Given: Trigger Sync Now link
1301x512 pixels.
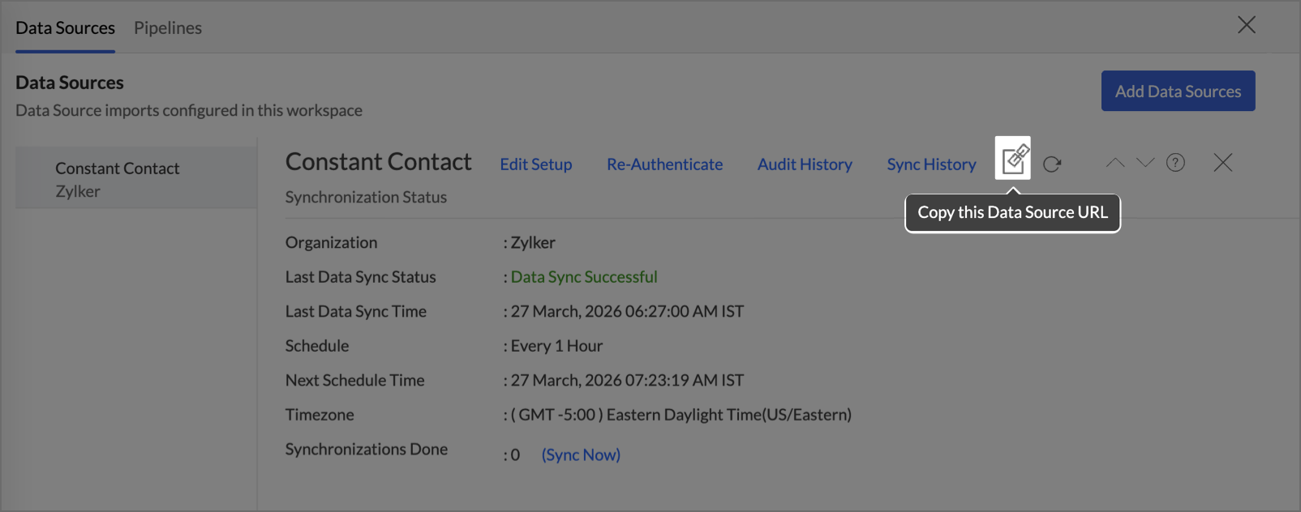Looking at the screenshot, I should pyautogui.click(x=581, y=455).
